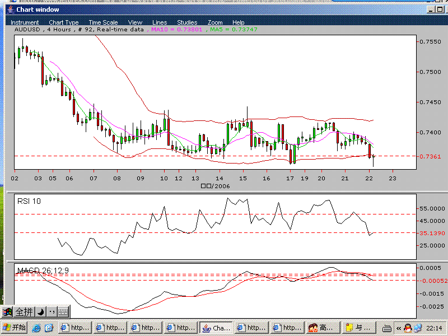This screenshot has height=336, width=448.
Task: Click the 0.0005 MACD axis label
Action: pos(430,268)
